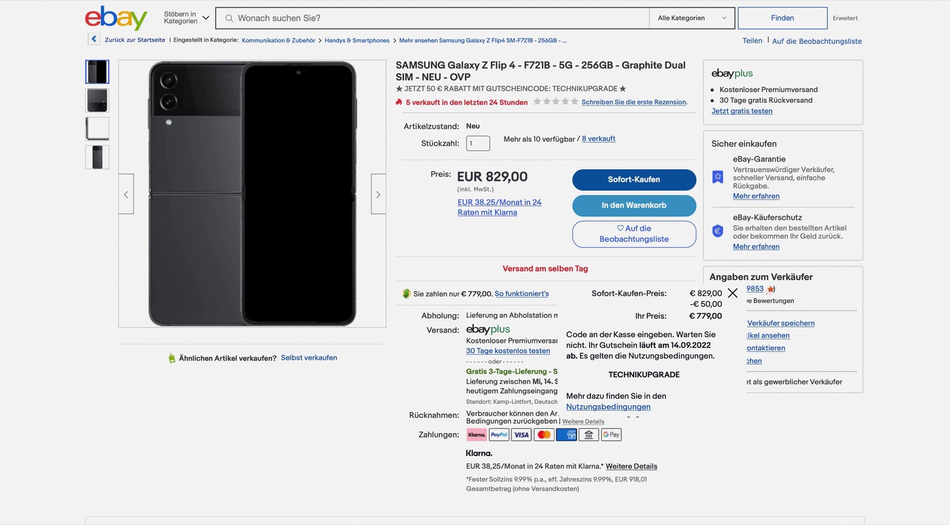Click the Google Pay payment icon
The image size is (950, 525).
coord(611,435)
